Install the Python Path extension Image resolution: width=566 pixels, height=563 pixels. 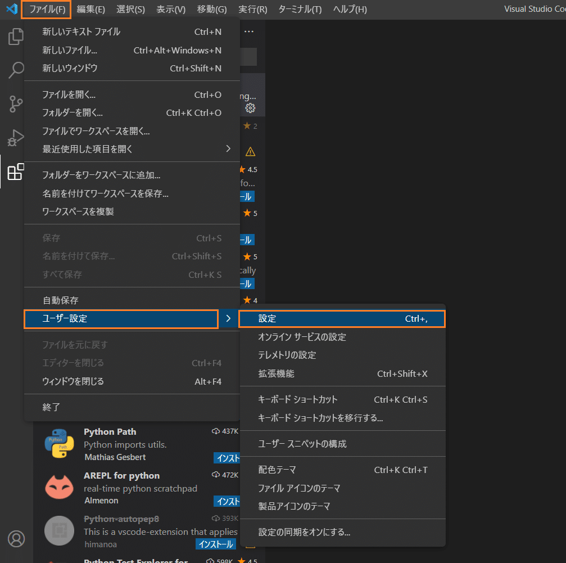(x=228, y=458)
